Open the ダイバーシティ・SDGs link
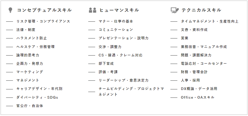Viewport: 248px width, 116px height. 37,97
